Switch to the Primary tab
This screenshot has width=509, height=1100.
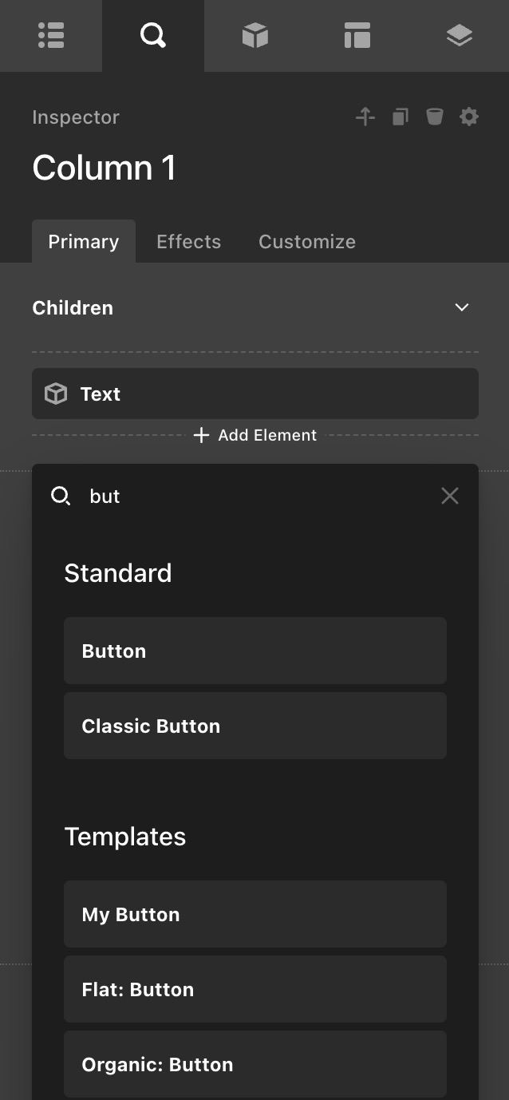[x=84, y=242]
